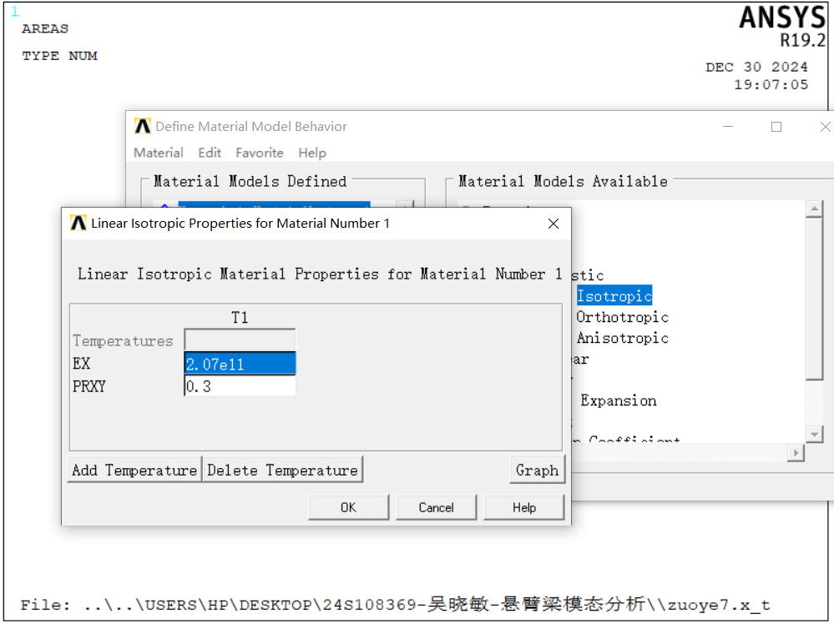Viewport: 834px width, 624px height.
Task: Click scroll up arrow in Models Available list
Action: click(x=814, y=209)
